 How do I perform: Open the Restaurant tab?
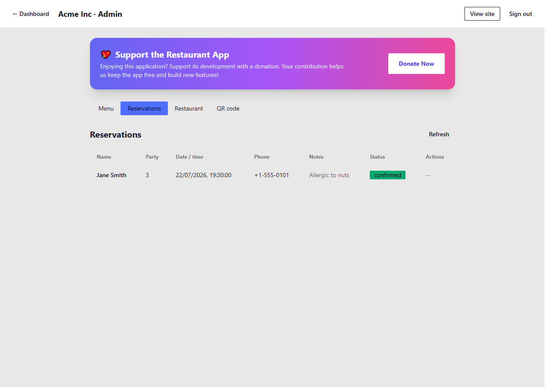(x=189, y=108)
